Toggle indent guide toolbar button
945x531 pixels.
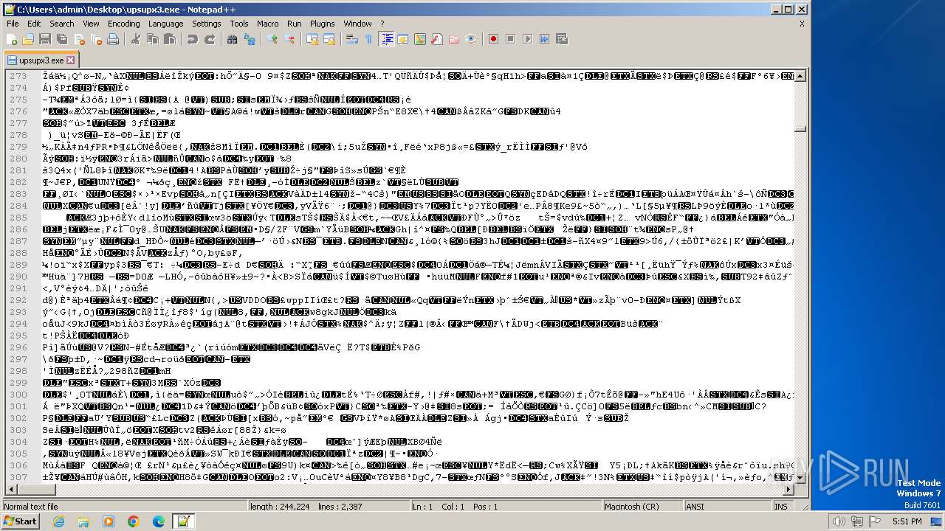[387, 39]
